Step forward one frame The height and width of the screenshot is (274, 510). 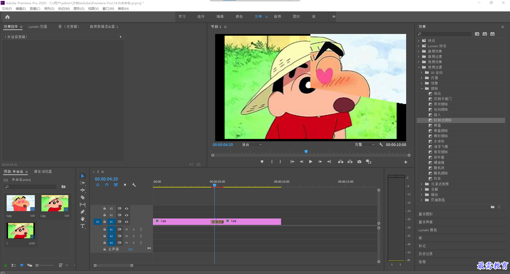pyautogui.click(x=320, y=162)
